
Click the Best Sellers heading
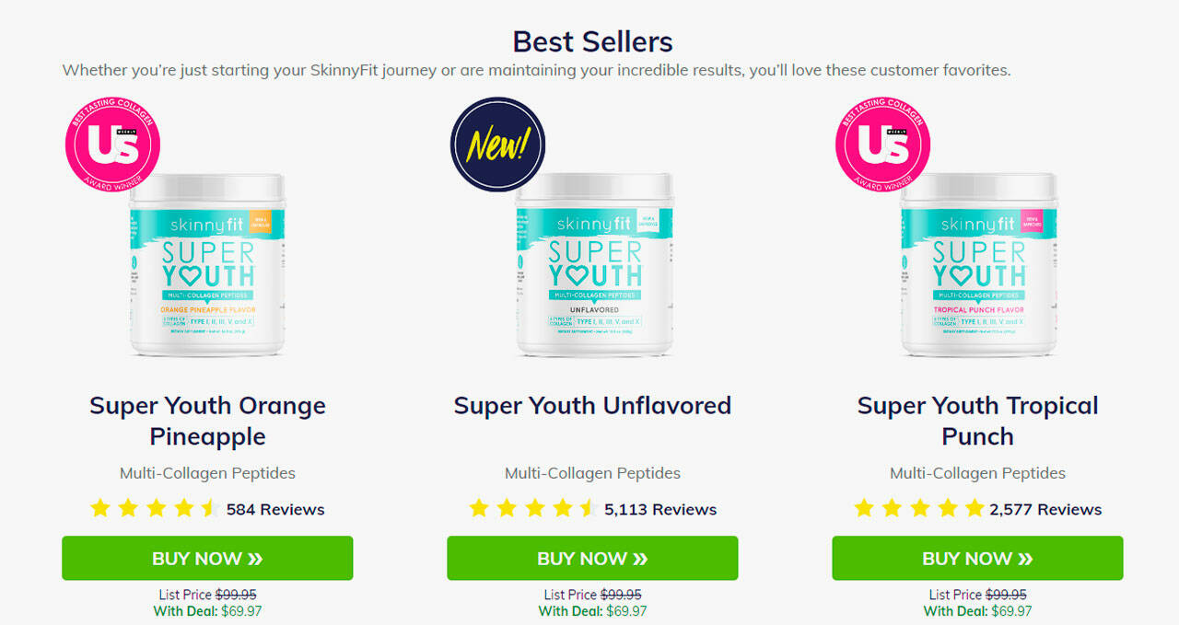592,41
